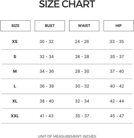Viewport: 134px width, 138px height.
Task: Click the S waist value 26 - 28
Action: click(x=82, y=57)
